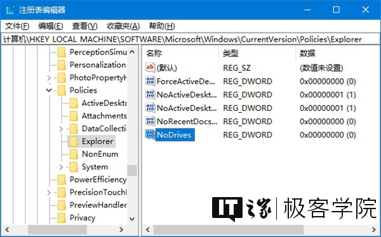Click the Attachments folder icon
381x237 pixels.
coord(74,116)
